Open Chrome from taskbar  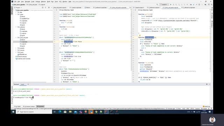pyautogui.click(x=96, y=112)
